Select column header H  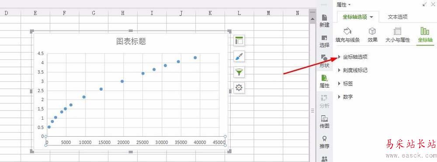(x=123, y=13)
